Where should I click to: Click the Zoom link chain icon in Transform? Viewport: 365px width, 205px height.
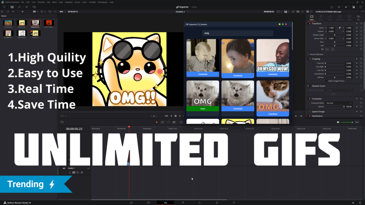pos(340,28)
